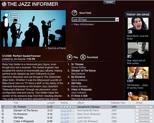Set star rating for St. Thomas track
154x123 pixels.
(x=67, y=107)
